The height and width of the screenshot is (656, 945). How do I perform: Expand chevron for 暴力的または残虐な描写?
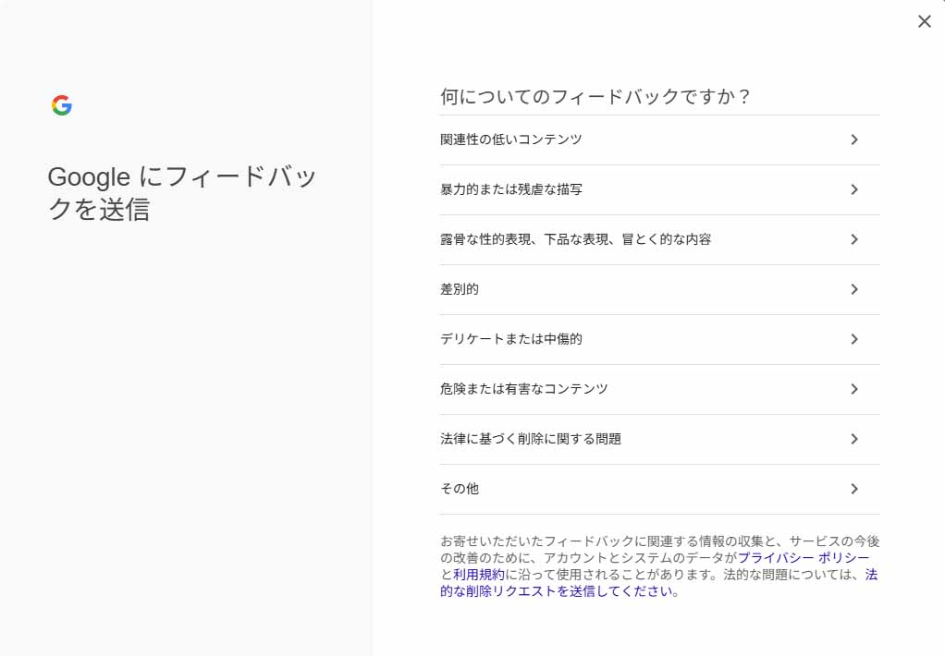[854, 189]
